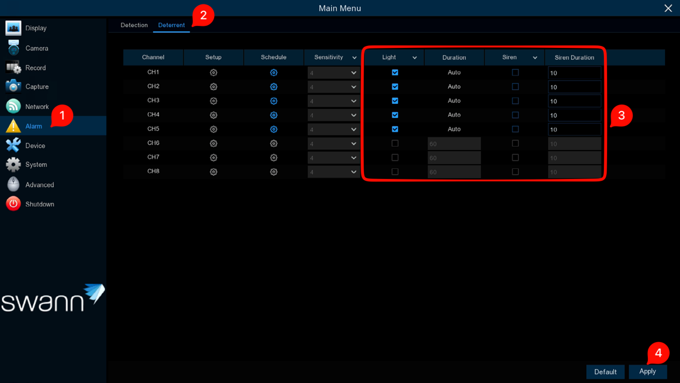Open CH1 setup gear
Screen dimensions: 680x383
pyautogui.click(x=213, y=72)
